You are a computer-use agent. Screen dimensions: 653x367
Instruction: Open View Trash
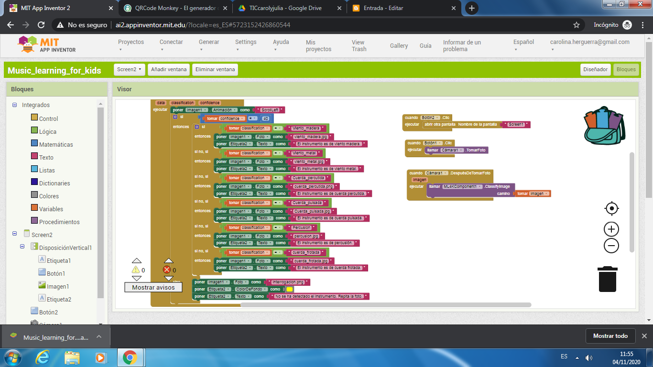(x=359, y=45)
